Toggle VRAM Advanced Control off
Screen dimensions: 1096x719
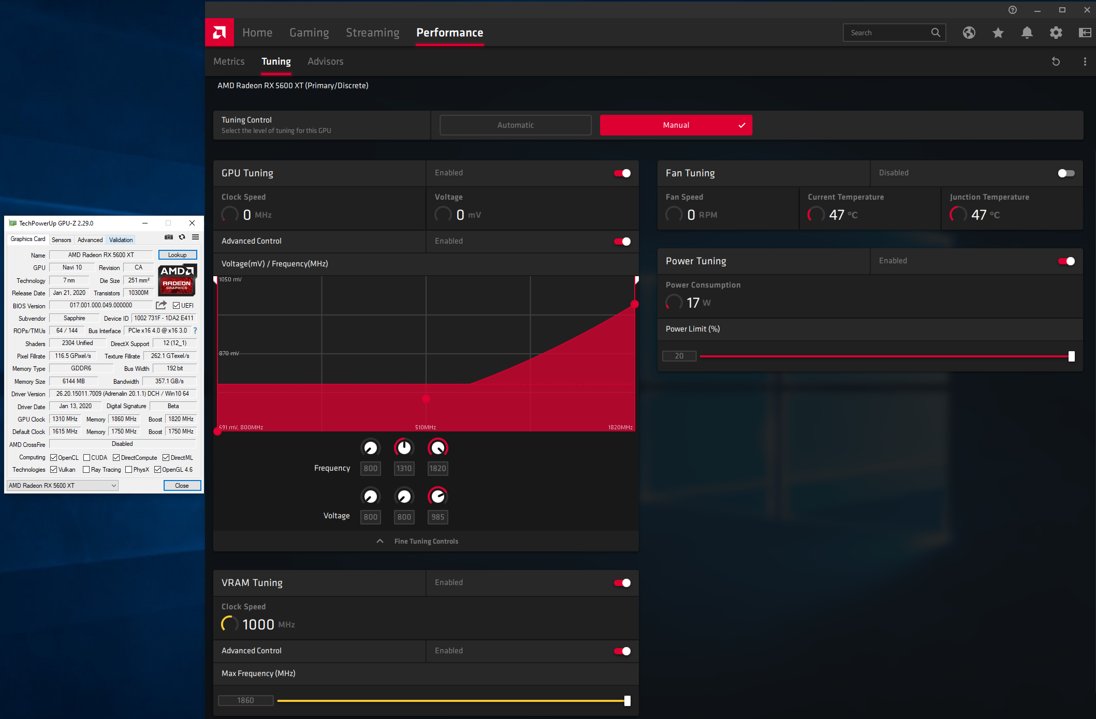(622, 651)
